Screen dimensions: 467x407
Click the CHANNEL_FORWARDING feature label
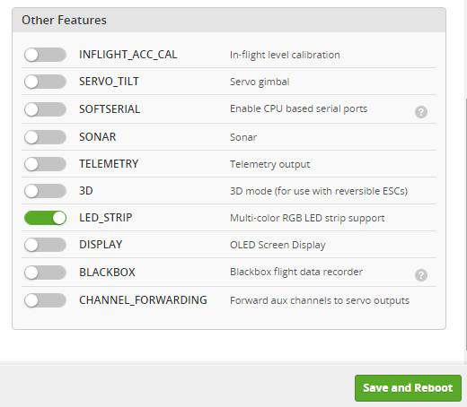[x=143, y=300]
